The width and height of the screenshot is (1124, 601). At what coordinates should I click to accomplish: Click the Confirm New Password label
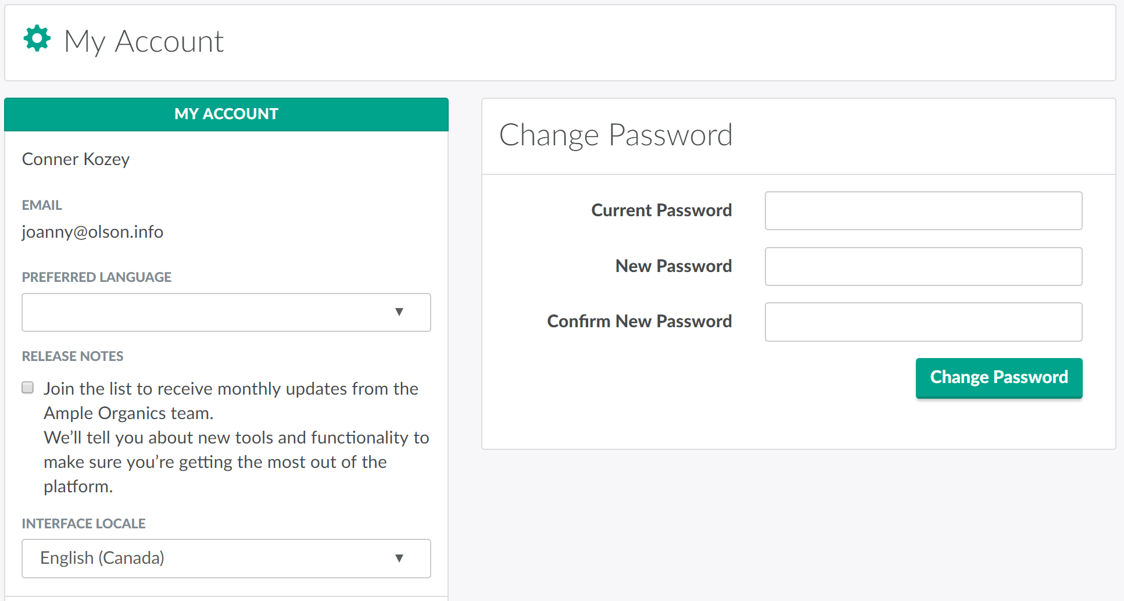639,321
